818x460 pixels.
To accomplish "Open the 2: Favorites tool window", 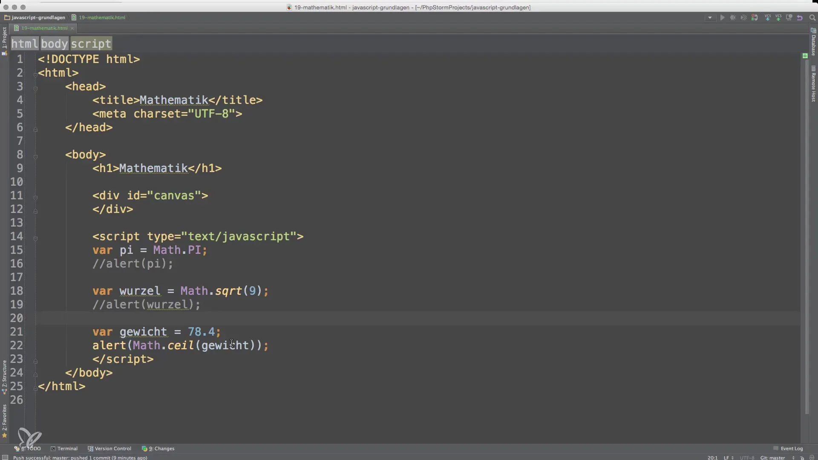I will click(4, 420).
